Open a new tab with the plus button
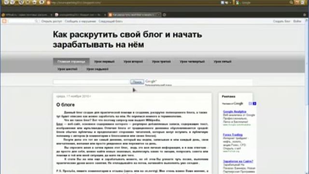 click(x=164, y=15)
